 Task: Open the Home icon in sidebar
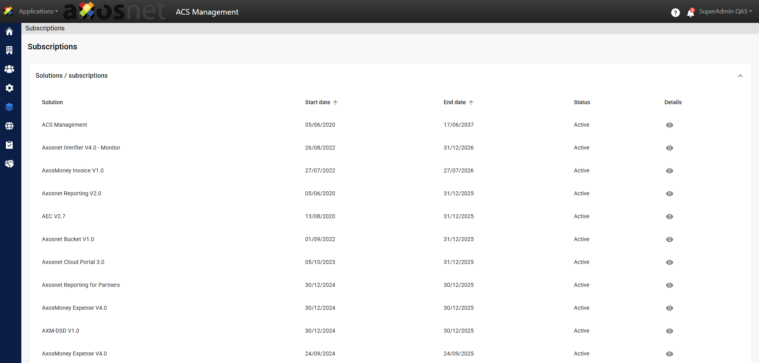pyautogui.click(x=9, y=31)
